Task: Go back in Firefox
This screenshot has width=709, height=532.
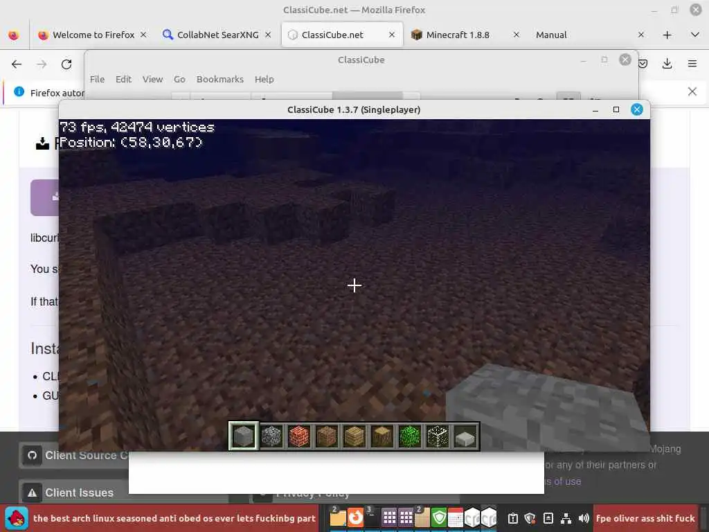Action: [x=17, y=64]
